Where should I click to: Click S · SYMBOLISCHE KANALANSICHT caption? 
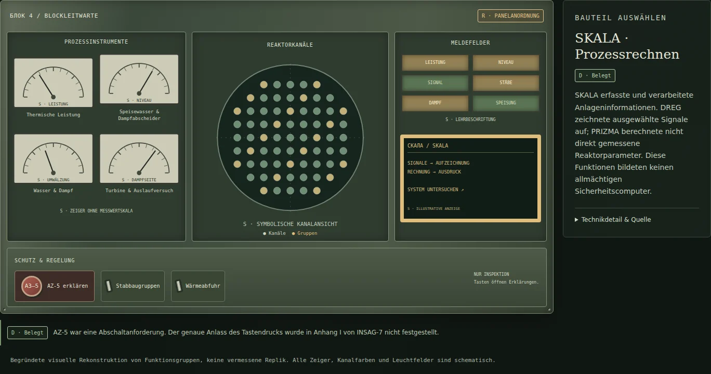click(x=290, y=224)
